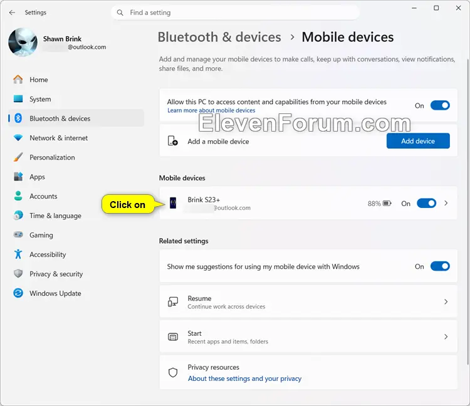Open Network & internet settings

tap(76, 138)
